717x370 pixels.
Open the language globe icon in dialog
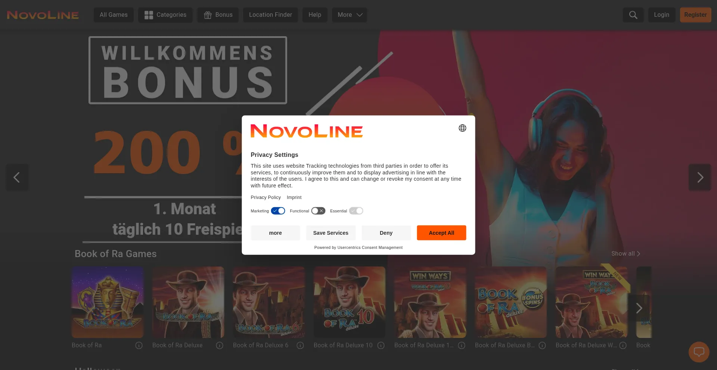pos(462,128)
